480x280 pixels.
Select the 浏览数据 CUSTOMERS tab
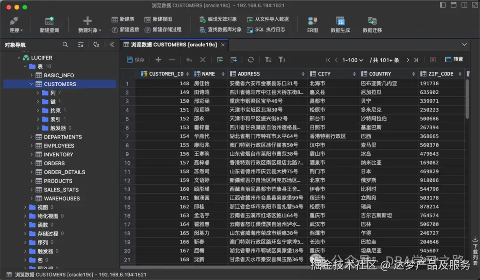(169, 44)
